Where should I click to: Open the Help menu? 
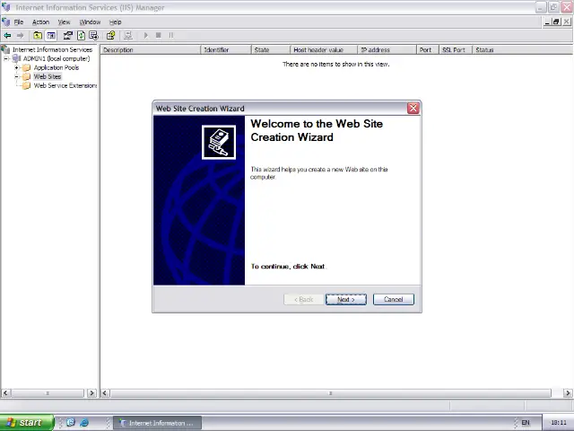(115, 22)
